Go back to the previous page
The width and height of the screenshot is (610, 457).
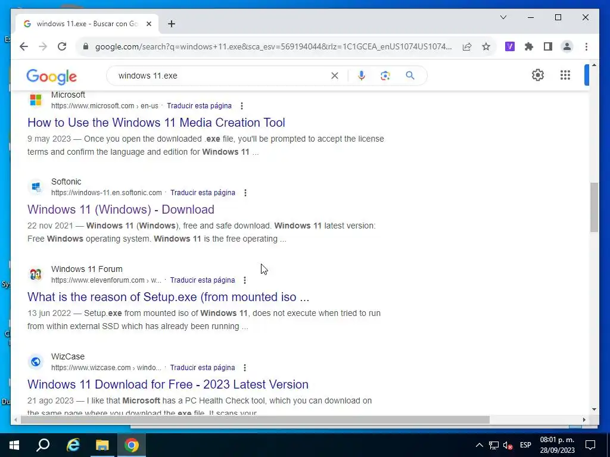24,46
